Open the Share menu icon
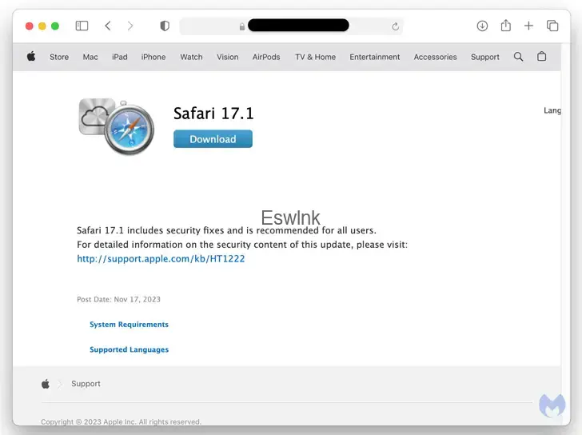 pyautogui.click(x=505, y=26)
